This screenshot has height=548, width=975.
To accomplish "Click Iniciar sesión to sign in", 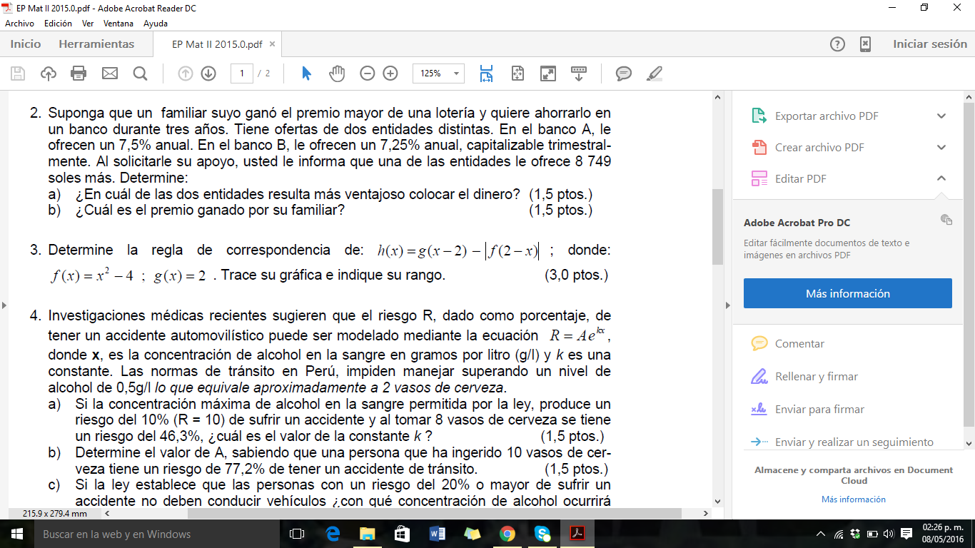I will tap(929, 44).
